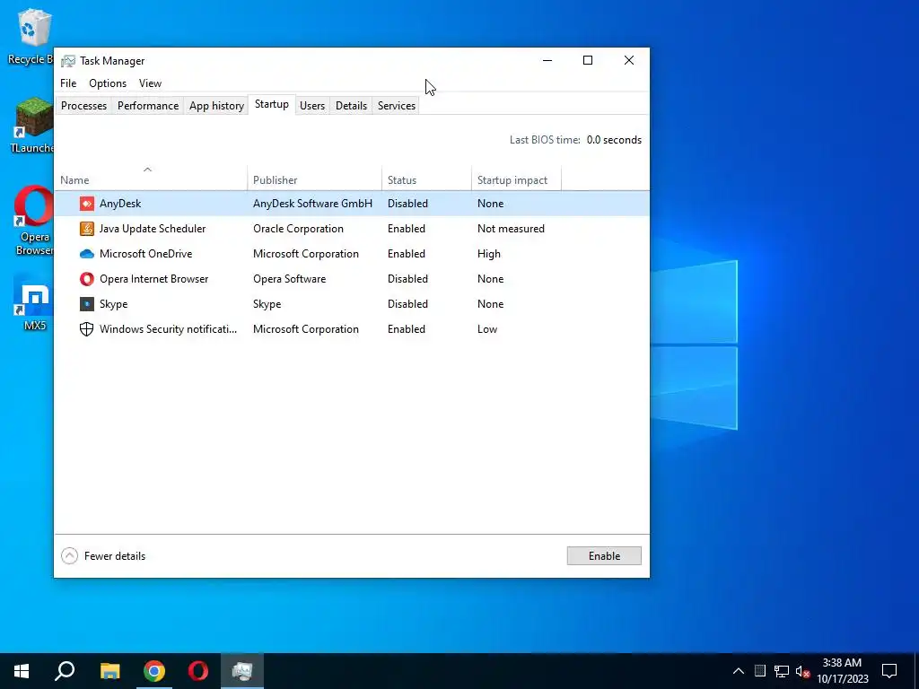Switch to the Details tab
The image size is (919, 689).
click(x=351, y=106)
